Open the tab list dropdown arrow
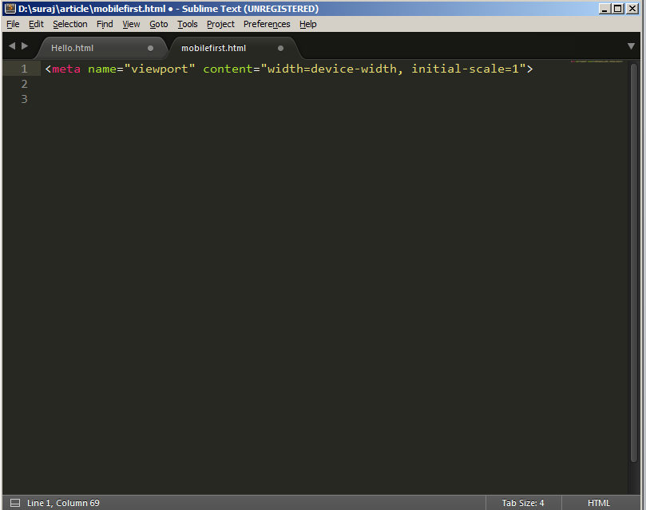 coord(631,46)
